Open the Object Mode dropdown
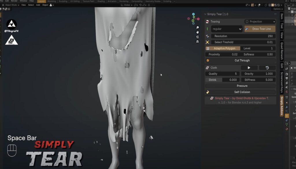The height and width of the screenshot is (169, 296). click(11, 5)
